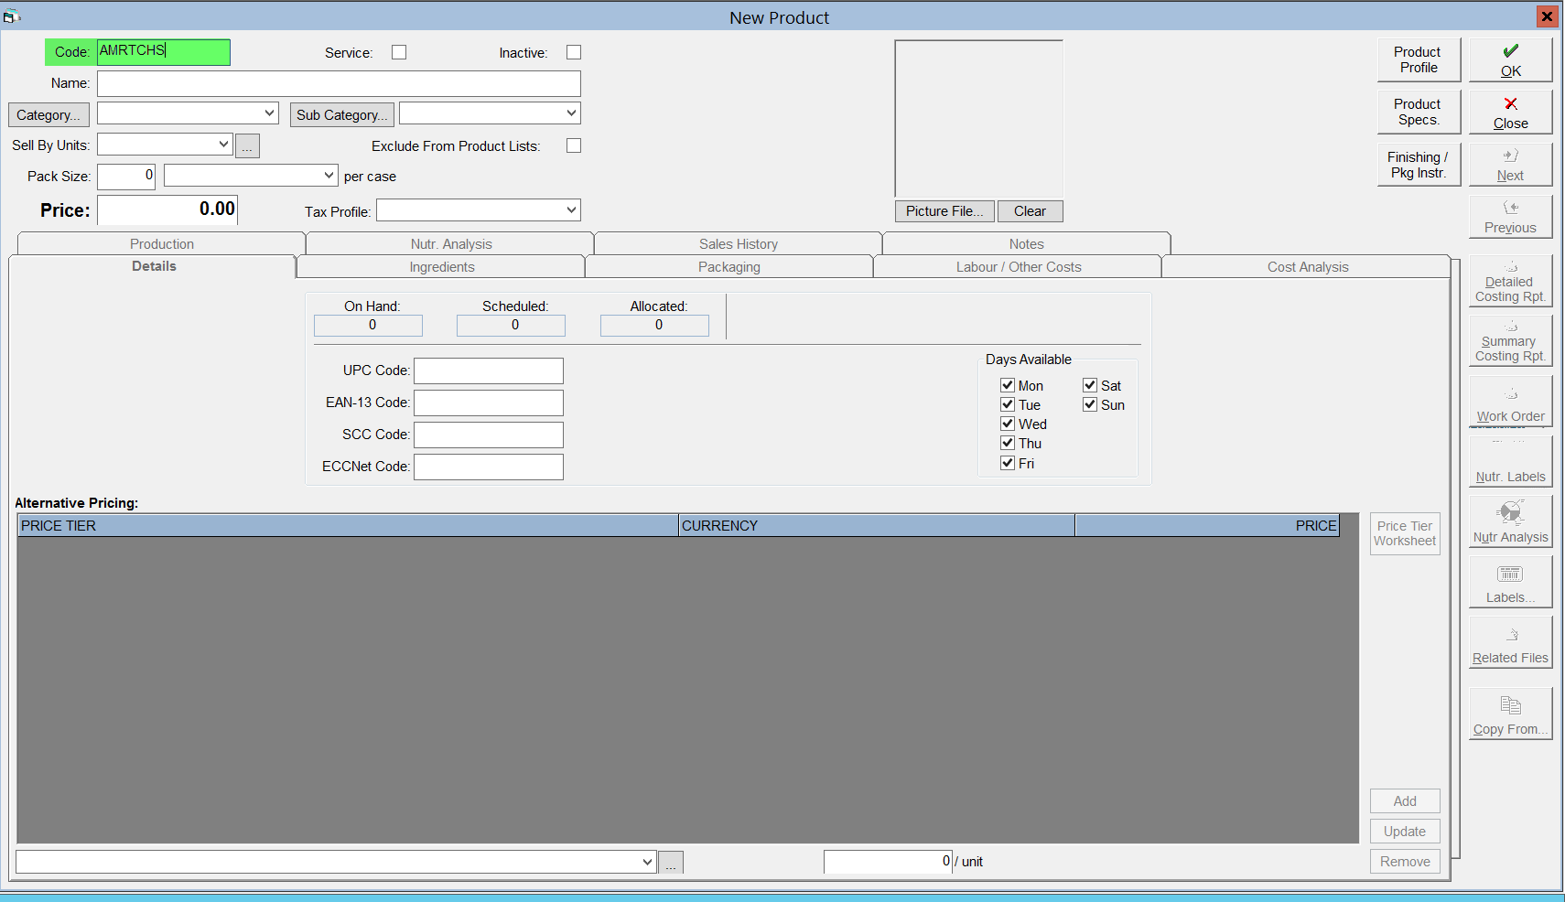Open the Copy From icon button
Screen dimensions: 1565x902
[1510, 714]
